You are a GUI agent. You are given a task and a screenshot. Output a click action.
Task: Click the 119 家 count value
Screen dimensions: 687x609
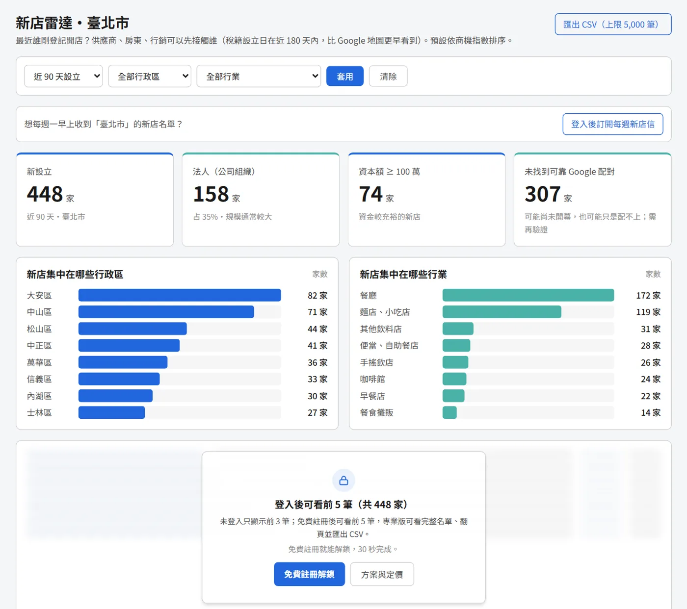[x=648, y=312]
